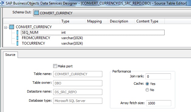Click the 'int' type of SEQ_NUM
The image size is (191, 112).
[63, 32]
